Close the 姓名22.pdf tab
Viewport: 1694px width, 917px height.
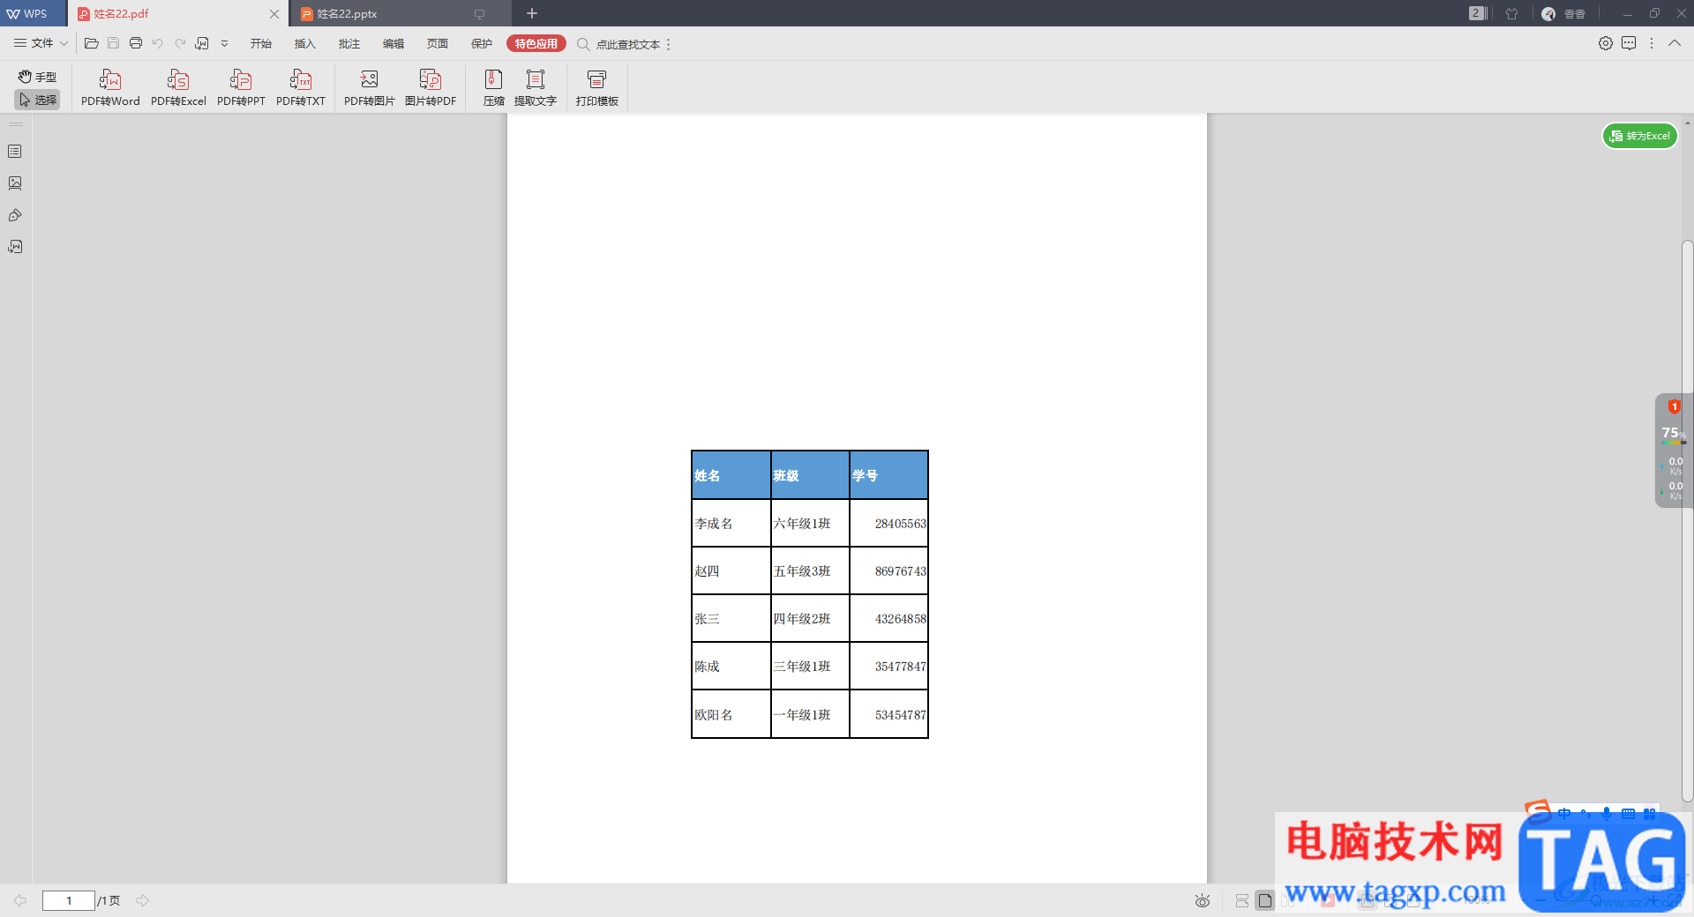pyautogui.click(x=274, y=14)
